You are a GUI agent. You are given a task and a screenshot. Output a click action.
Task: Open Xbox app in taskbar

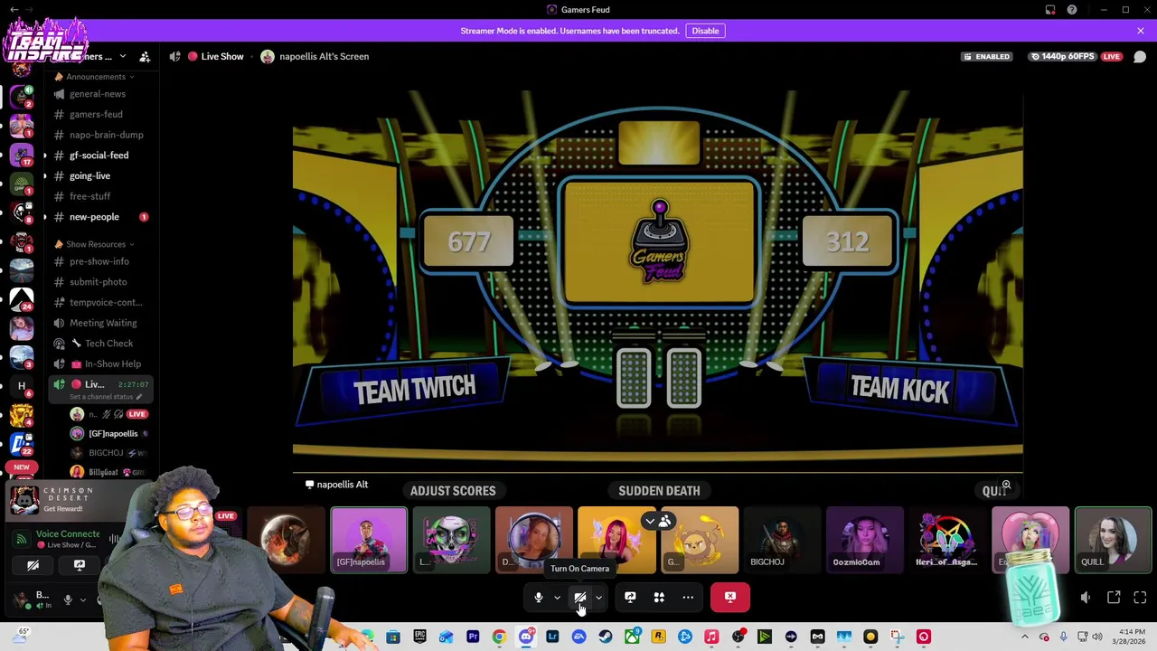click(x=632, y=637)
